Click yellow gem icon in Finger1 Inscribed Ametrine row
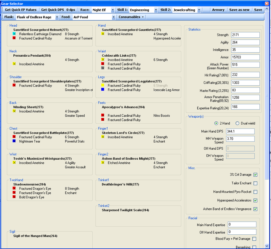Screen dimensions: 271x249 pos(103,137)
